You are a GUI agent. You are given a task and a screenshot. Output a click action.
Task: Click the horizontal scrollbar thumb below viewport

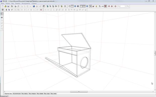coord(79,91)
